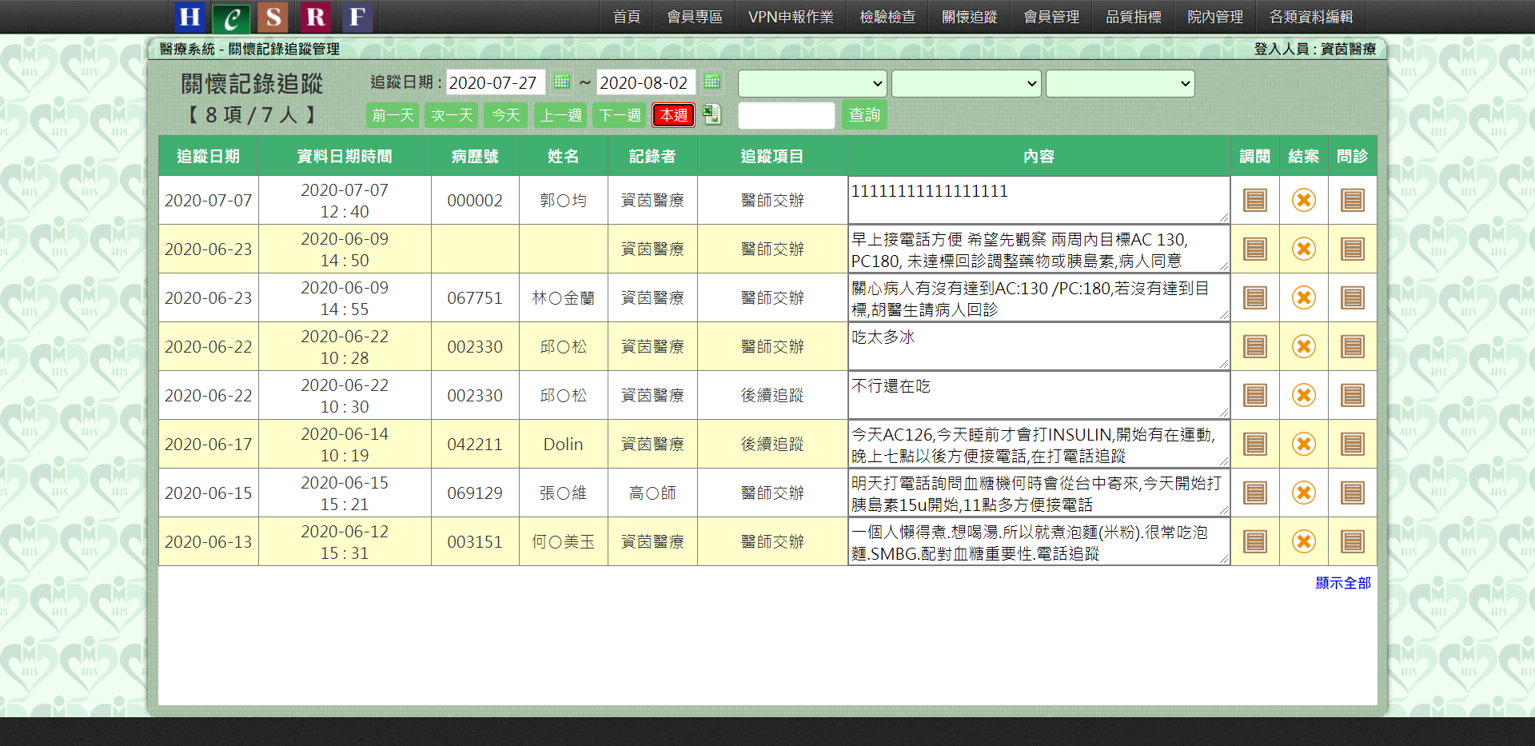This screenshot has width=1535, height=746.
Task: Open the H system logo icon
Action: tap(189, 17)
